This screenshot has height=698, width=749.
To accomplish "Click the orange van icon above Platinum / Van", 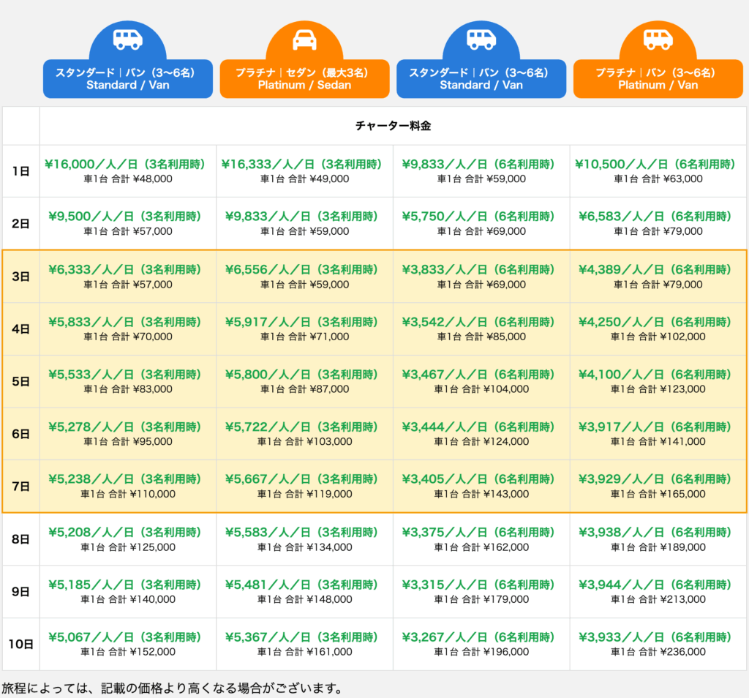I will point(658,40).
